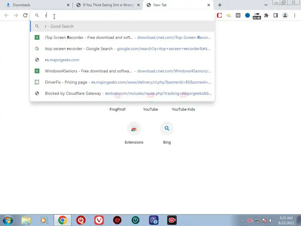Click the browser back arrow

(6, 15)
